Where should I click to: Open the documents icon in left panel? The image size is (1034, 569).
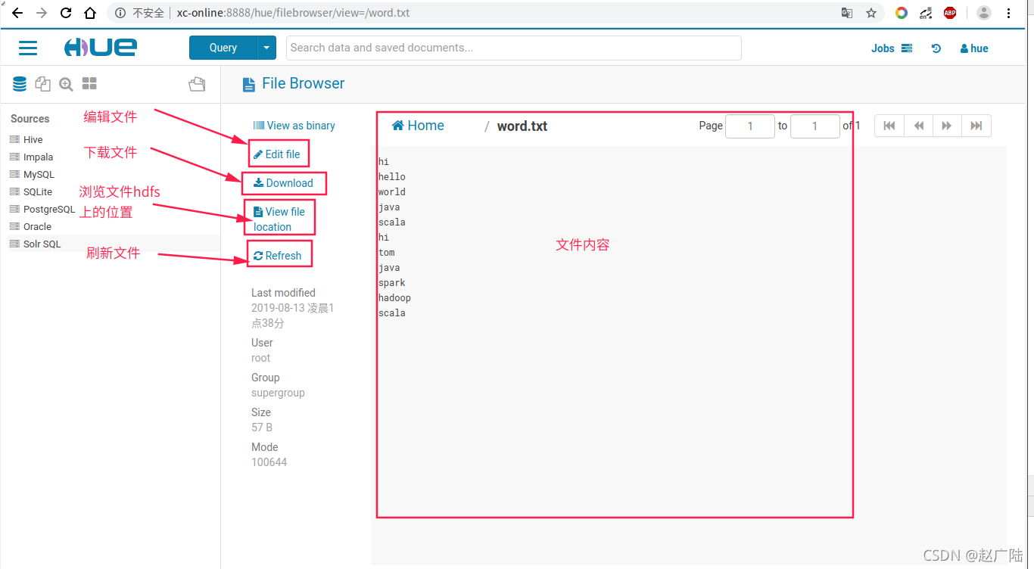pos(43,84)
